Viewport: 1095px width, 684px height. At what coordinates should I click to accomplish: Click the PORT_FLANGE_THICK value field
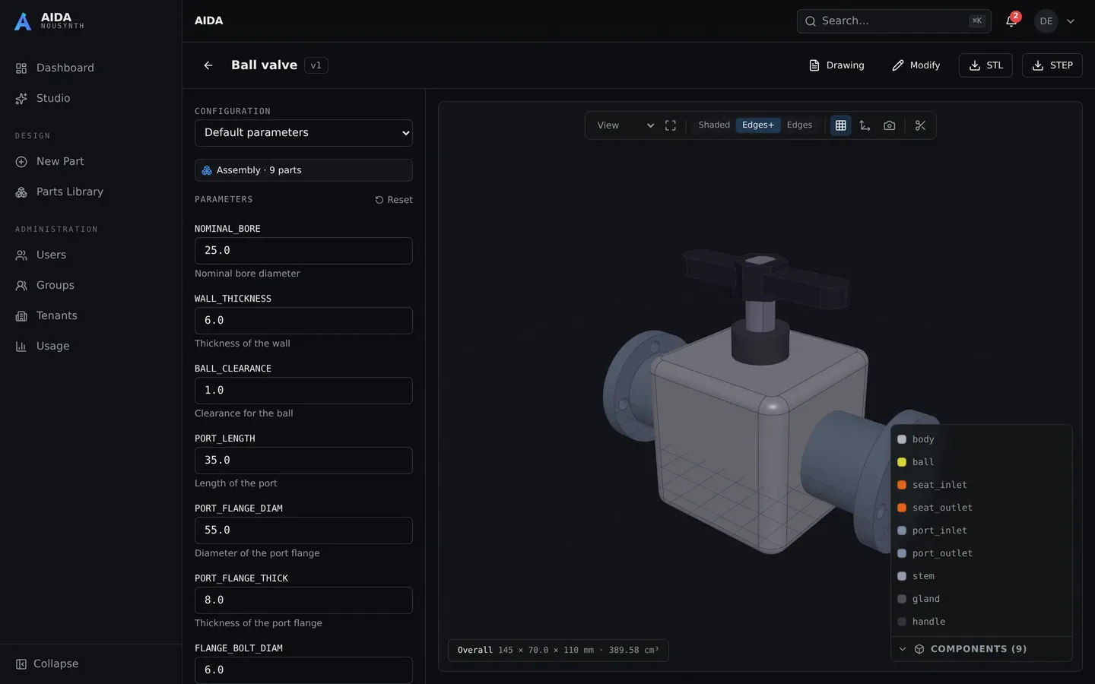point(303,600)
